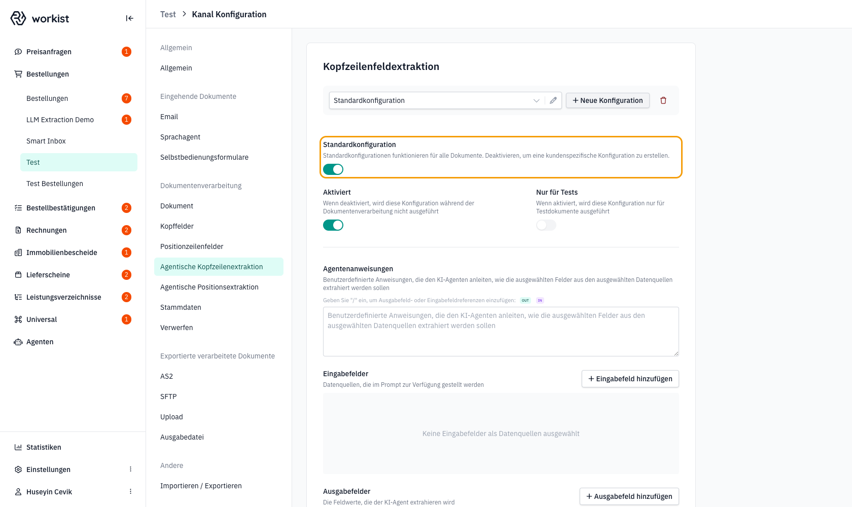Viewport: 852px width, 507px height.
Task: Click the Bestellungen badge showing 7
Action: pos(127,98)
